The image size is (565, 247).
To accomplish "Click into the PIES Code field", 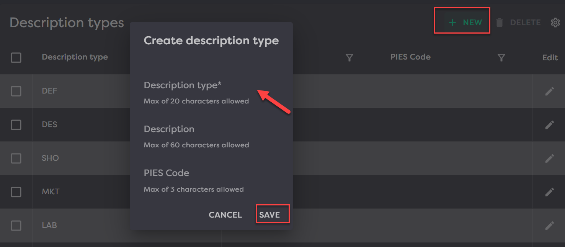I will click(x=211, y=174).
